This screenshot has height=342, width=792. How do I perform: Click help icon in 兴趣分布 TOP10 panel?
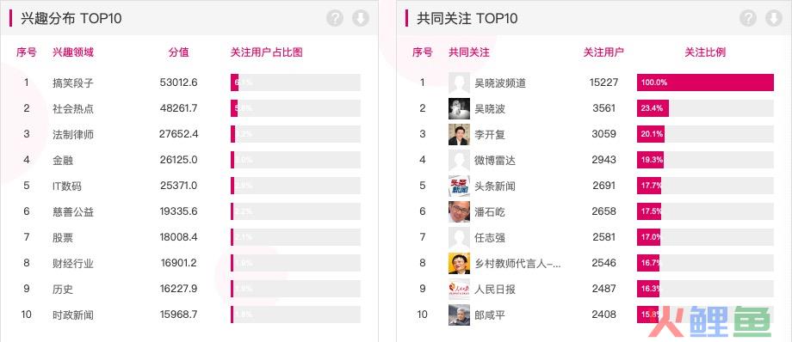pos(334,18)
